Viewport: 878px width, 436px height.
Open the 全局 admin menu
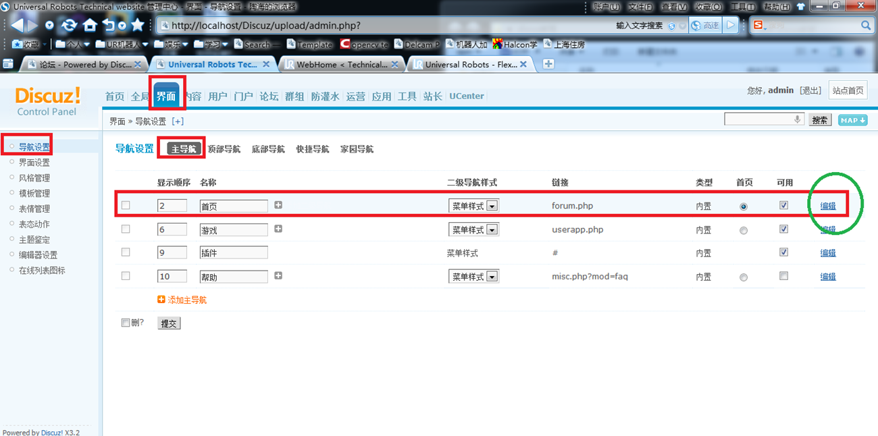tap(140, 97)
